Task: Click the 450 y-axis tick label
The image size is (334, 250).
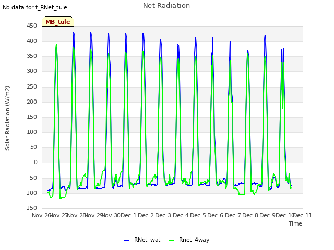Action: pyautogui.click(x=32, y=26)
